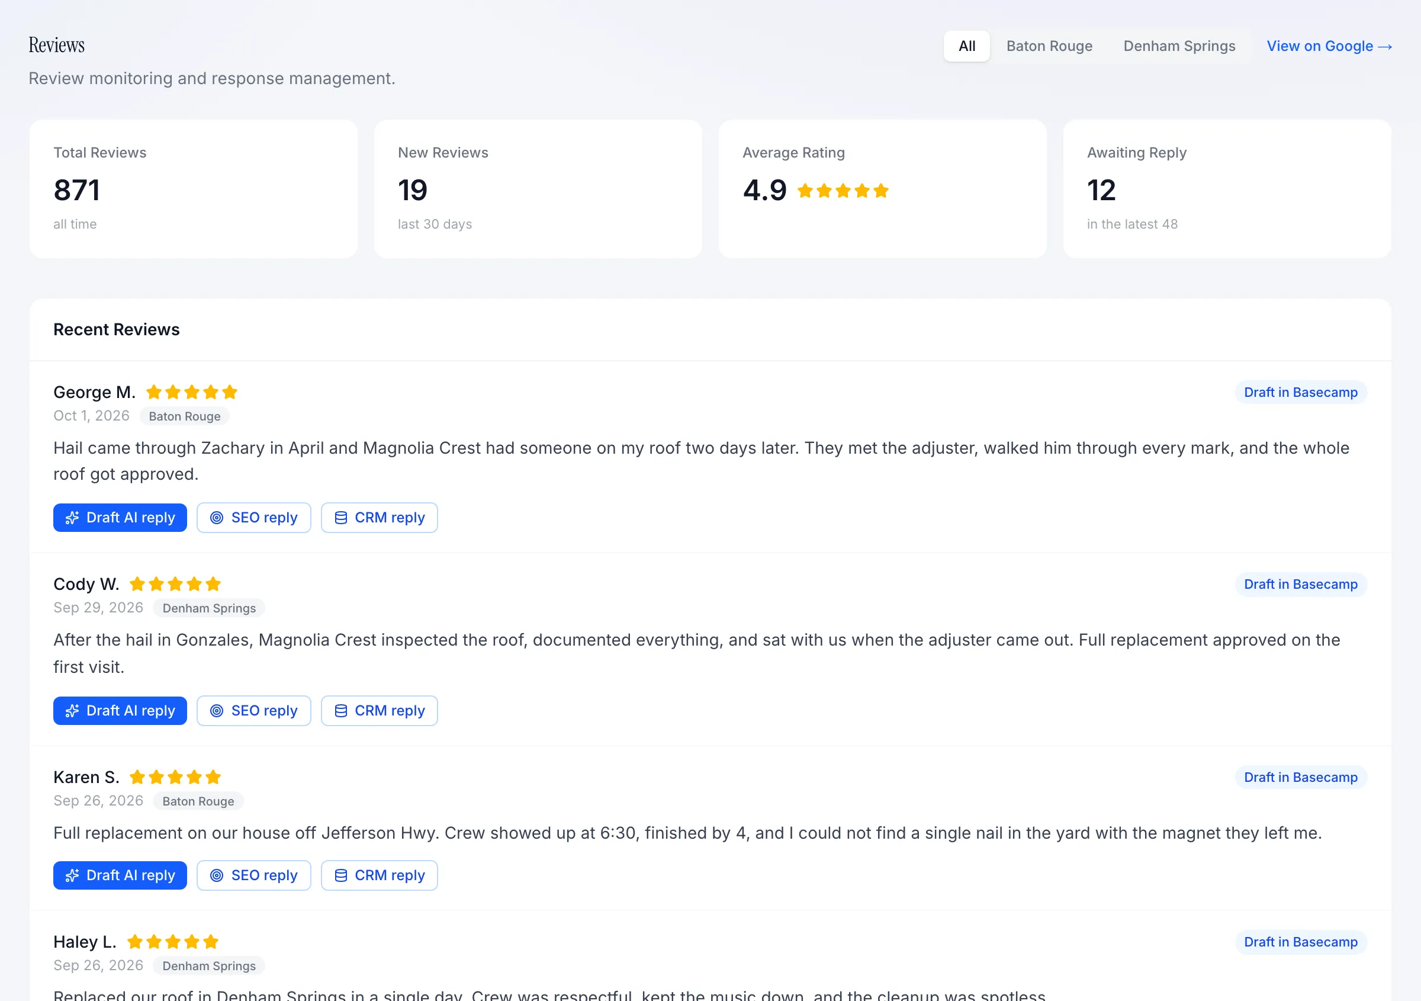Viewport: 1421px width, 1001px height.
Task: Draft AI reply for Cody W.'s review
Action: [120, 711]
